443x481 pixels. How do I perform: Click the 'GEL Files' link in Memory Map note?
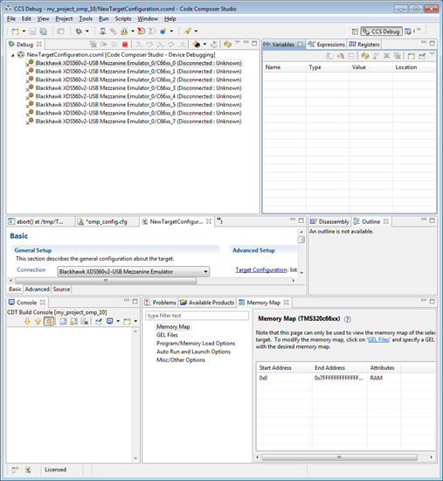(378, 339)
